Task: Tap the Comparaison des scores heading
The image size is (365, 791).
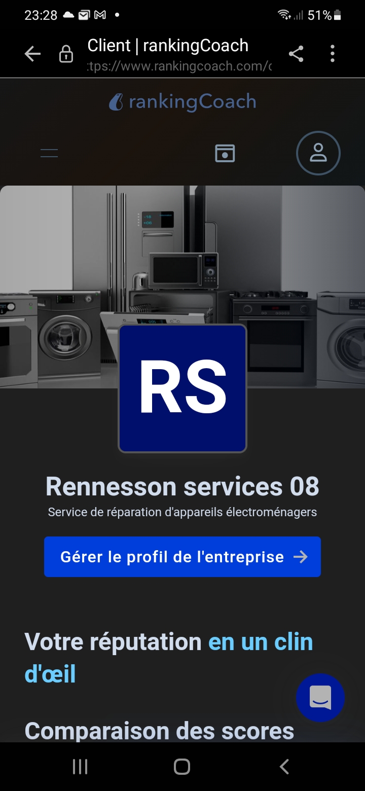Action: (159, 731)
